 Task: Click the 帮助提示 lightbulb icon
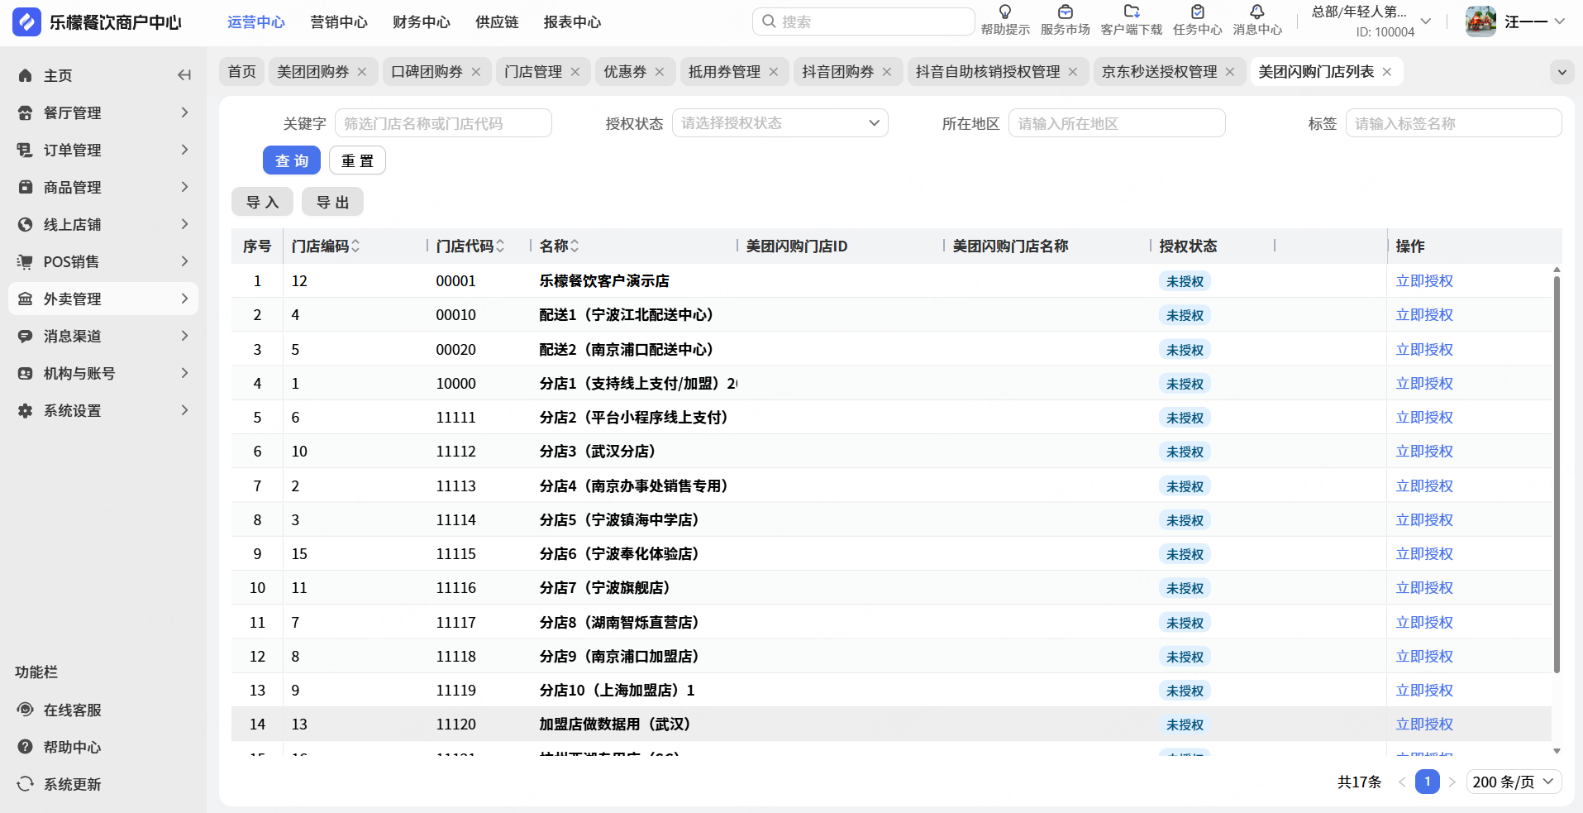1004,12
